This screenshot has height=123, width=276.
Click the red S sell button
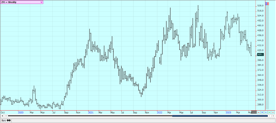268,3
